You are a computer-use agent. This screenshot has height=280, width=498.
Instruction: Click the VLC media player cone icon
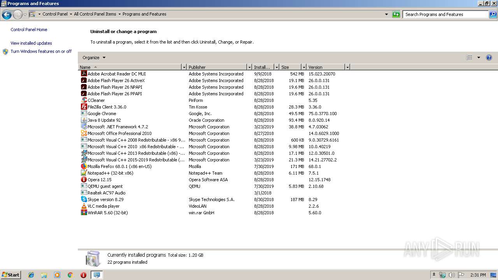[84, 206]
